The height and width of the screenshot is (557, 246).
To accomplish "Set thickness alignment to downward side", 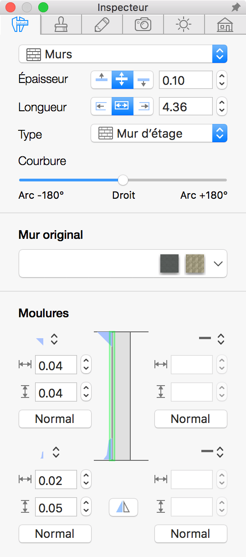I will pyautogui.click(x=144, y=80).
